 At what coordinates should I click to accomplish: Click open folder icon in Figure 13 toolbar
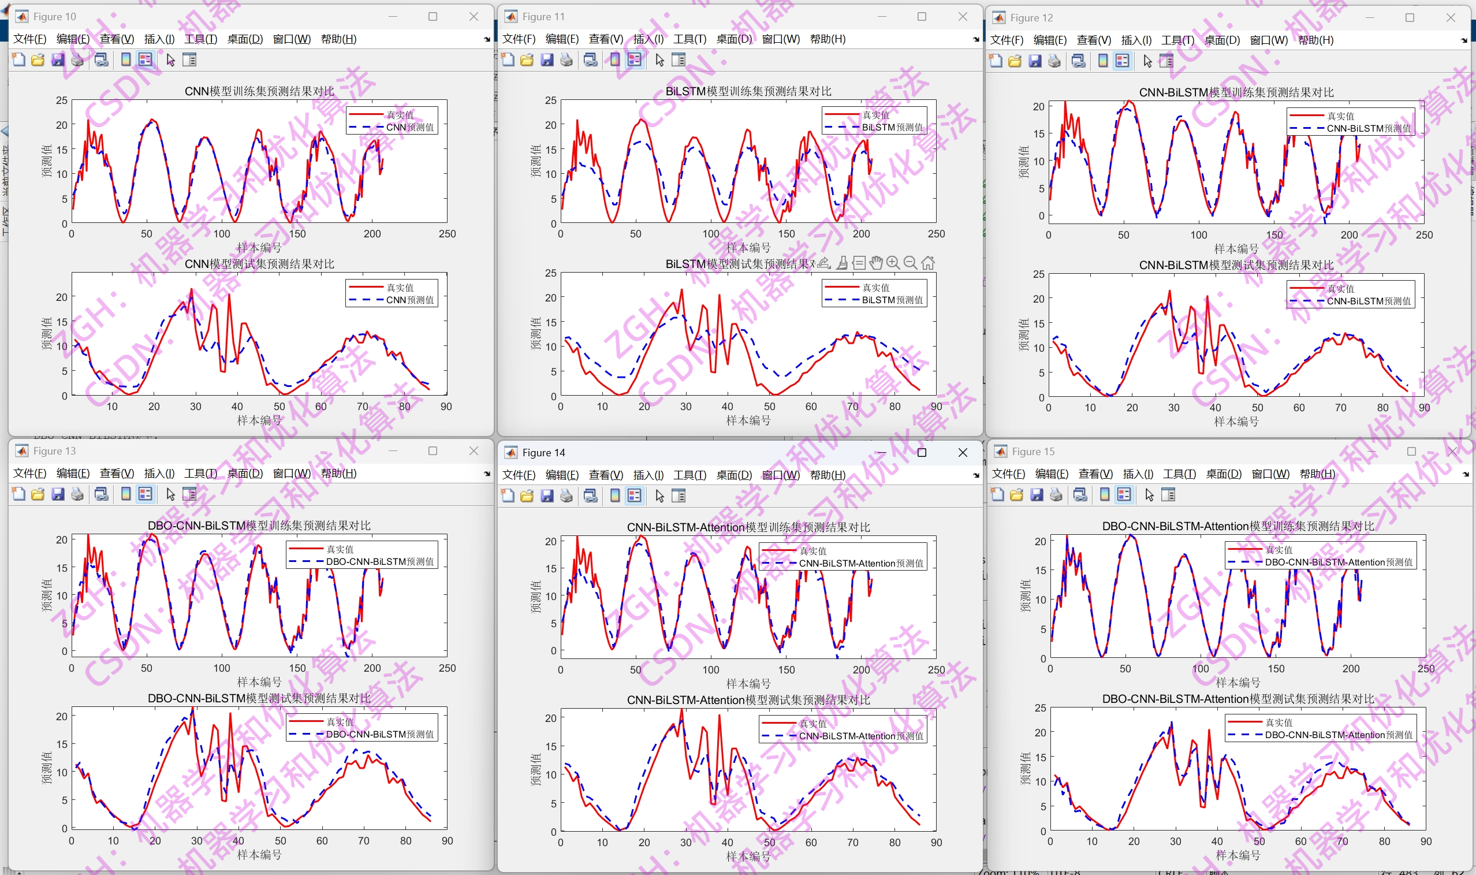[x=38, y=494]
